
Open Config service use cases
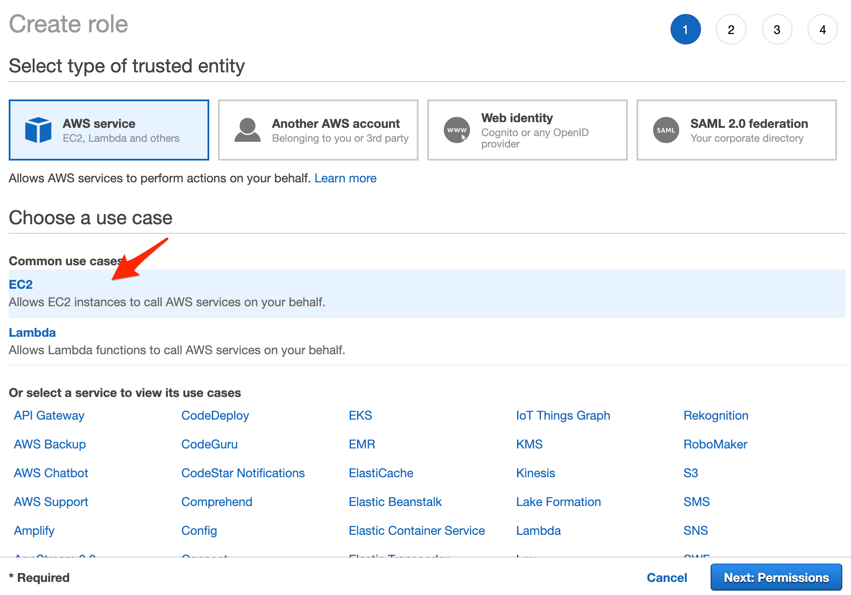coord(199,530)
